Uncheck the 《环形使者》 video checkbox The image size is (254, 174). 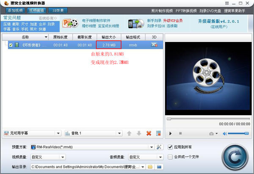coord(11,45)
